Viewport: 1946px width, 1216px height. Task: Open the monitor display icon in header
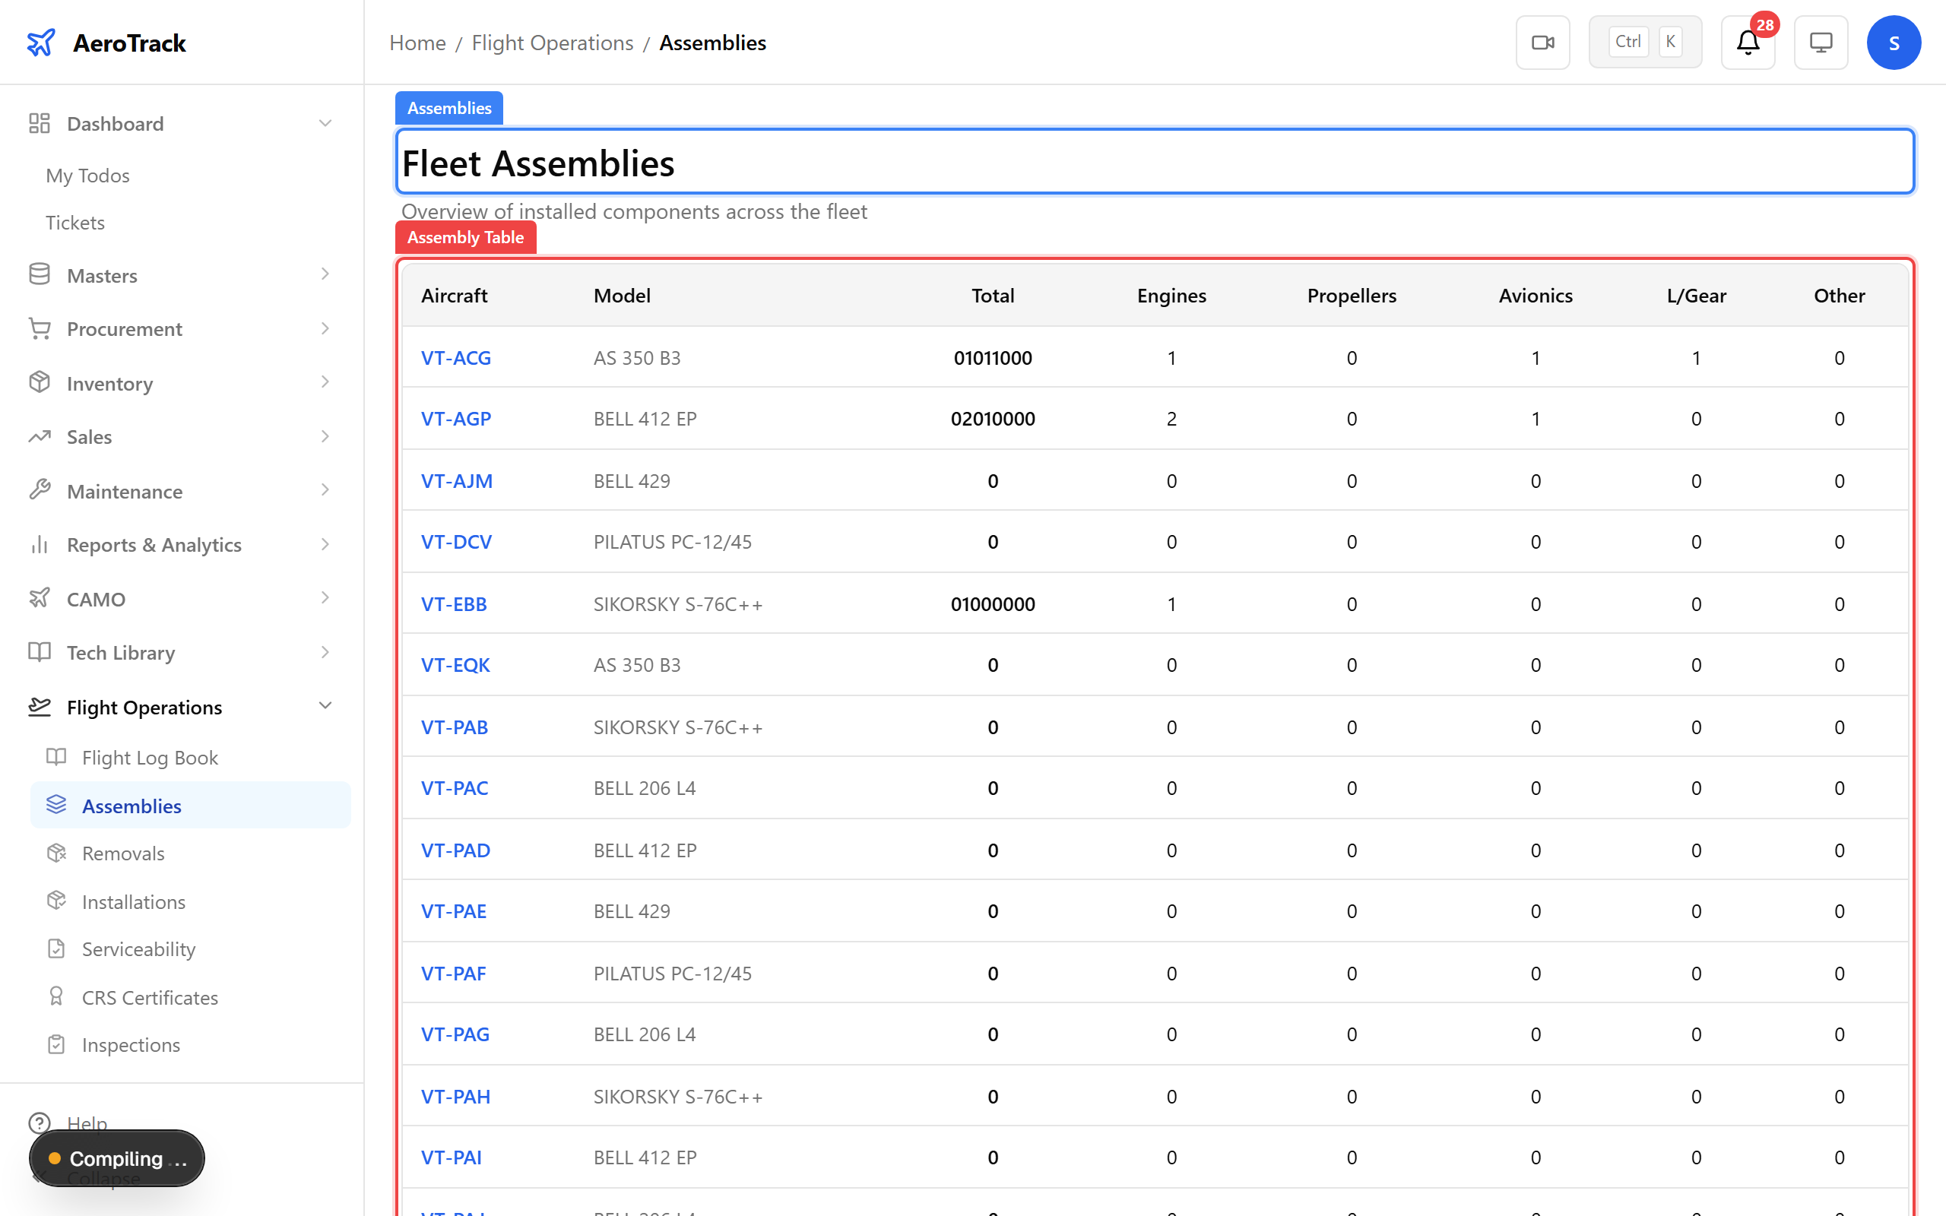tap(1820, 42)
